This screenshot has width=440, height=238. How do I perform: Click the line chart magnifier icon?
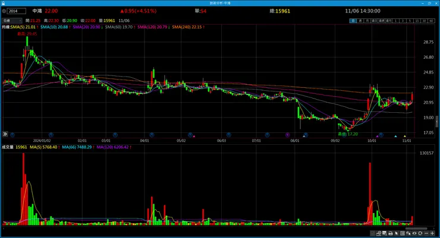(379, 233)
